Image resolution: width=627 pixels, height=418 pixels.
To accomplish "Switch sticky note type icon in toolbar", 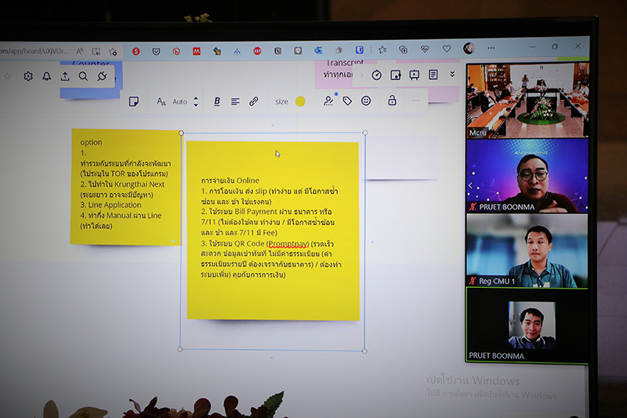I will tap(133, 101).
